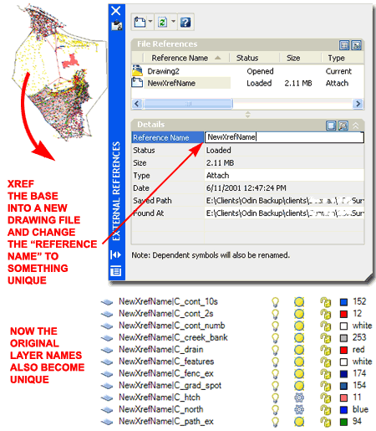The image size is (376, 431).
Task: Click the Refresh references icon
Action: 163,22
